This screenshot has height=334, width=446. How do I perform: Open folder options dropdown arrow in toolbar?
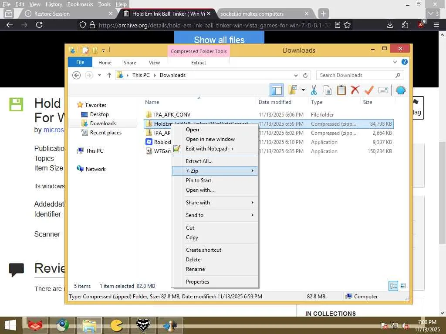(303, 90)
